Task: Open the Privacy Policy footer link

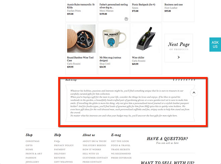Action: click(64, 145)
